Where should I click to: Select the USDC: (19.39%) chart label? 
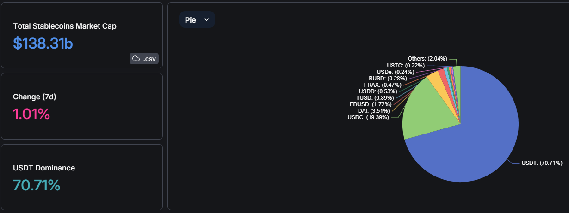pyautogui.click(x=369, y=117)
